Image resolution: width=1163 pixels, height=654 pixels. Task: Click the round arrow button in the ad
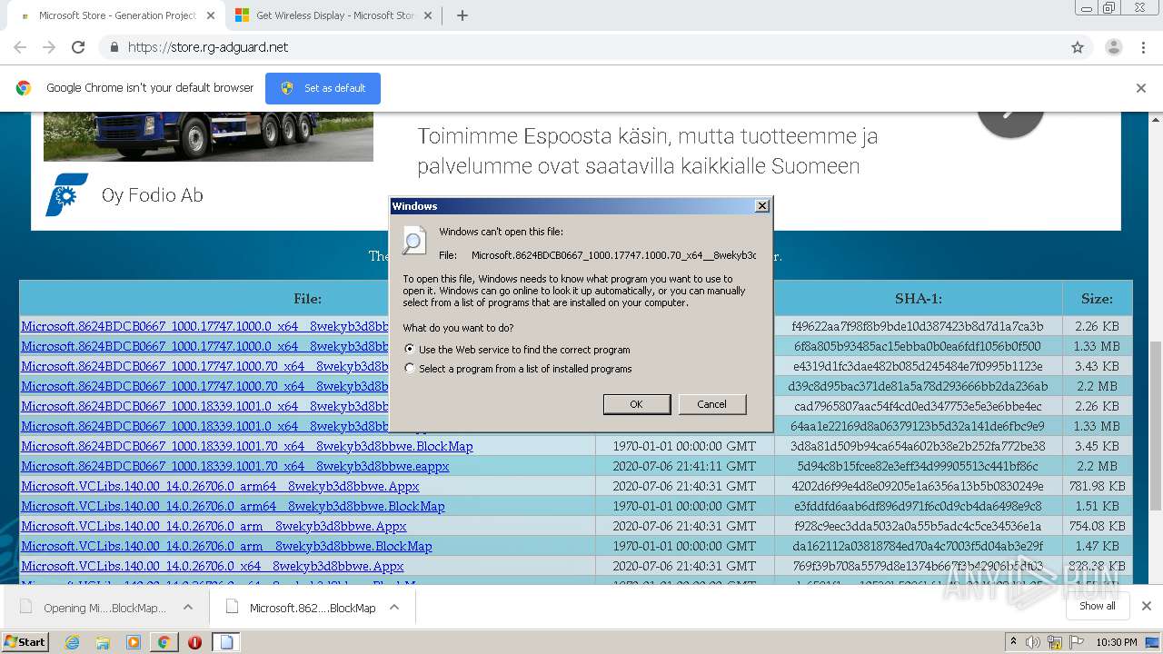[x=1010, y=121]
